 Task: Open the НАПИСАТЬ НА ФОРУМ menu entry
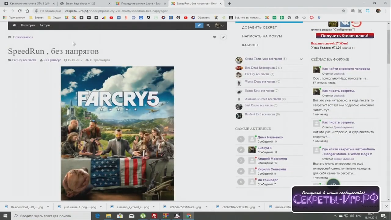[x=262, y=36]
